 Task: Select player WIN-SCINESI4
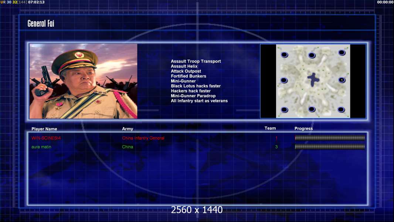tap(46, 138)
